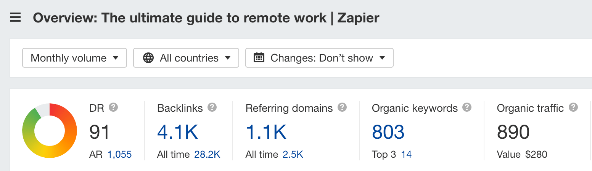Click the Top 3 keywords count 14

point(407,155)
